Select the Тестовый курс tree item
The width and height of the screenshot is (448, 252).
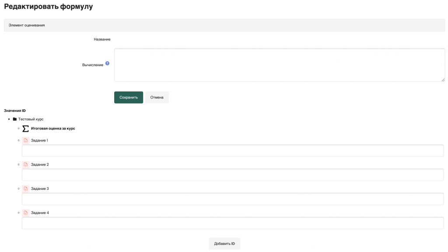tap(31, 119)
